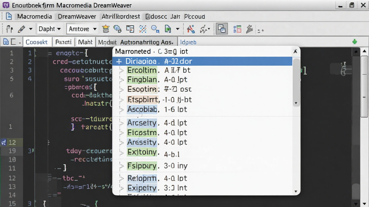
Task: Open the Ejdoscc menu
Action: [156, 17]
